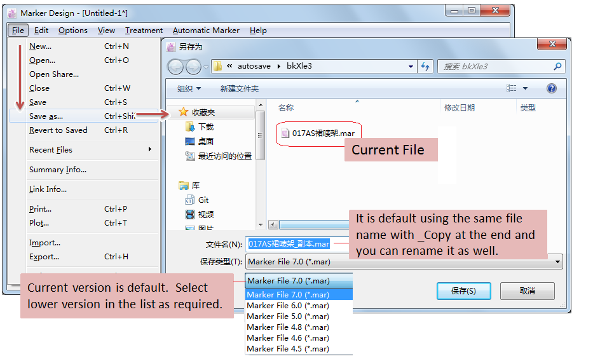Viewport: 593px width, 361px height.
Task: Open the address bar path dropdown
Action: (411, 67)
